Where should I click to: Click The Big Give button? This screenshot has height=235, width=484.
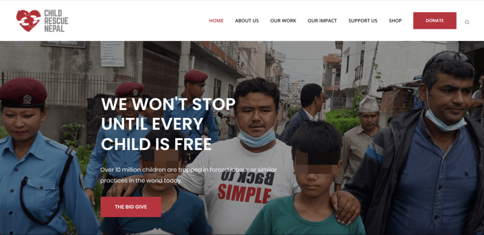(130, 207)
